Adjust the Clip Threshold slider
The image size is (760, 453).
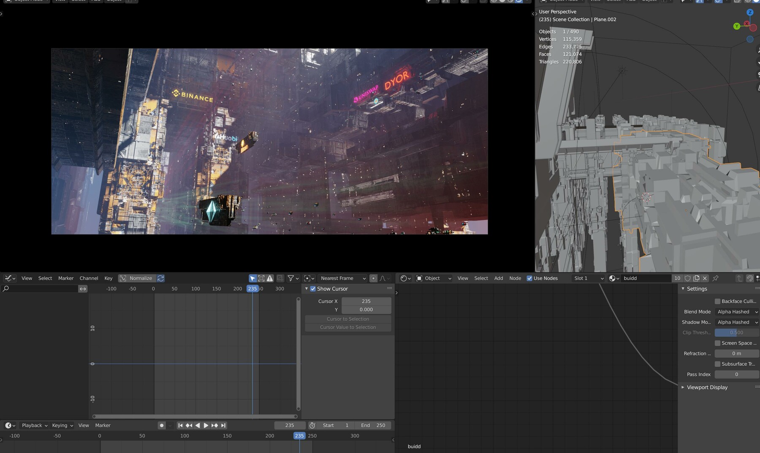(x=737, y=332)
